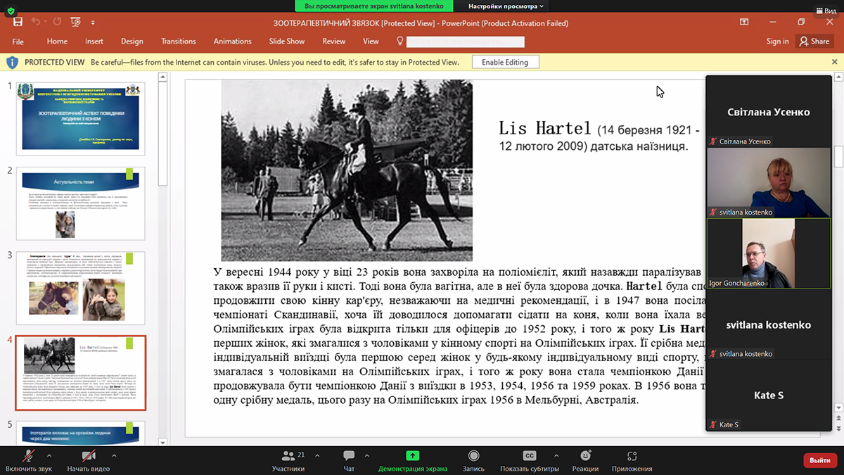Viewport: 844px width, 475px height.
Task: Select slide 1 thumbnail
Action: (80, 118)
